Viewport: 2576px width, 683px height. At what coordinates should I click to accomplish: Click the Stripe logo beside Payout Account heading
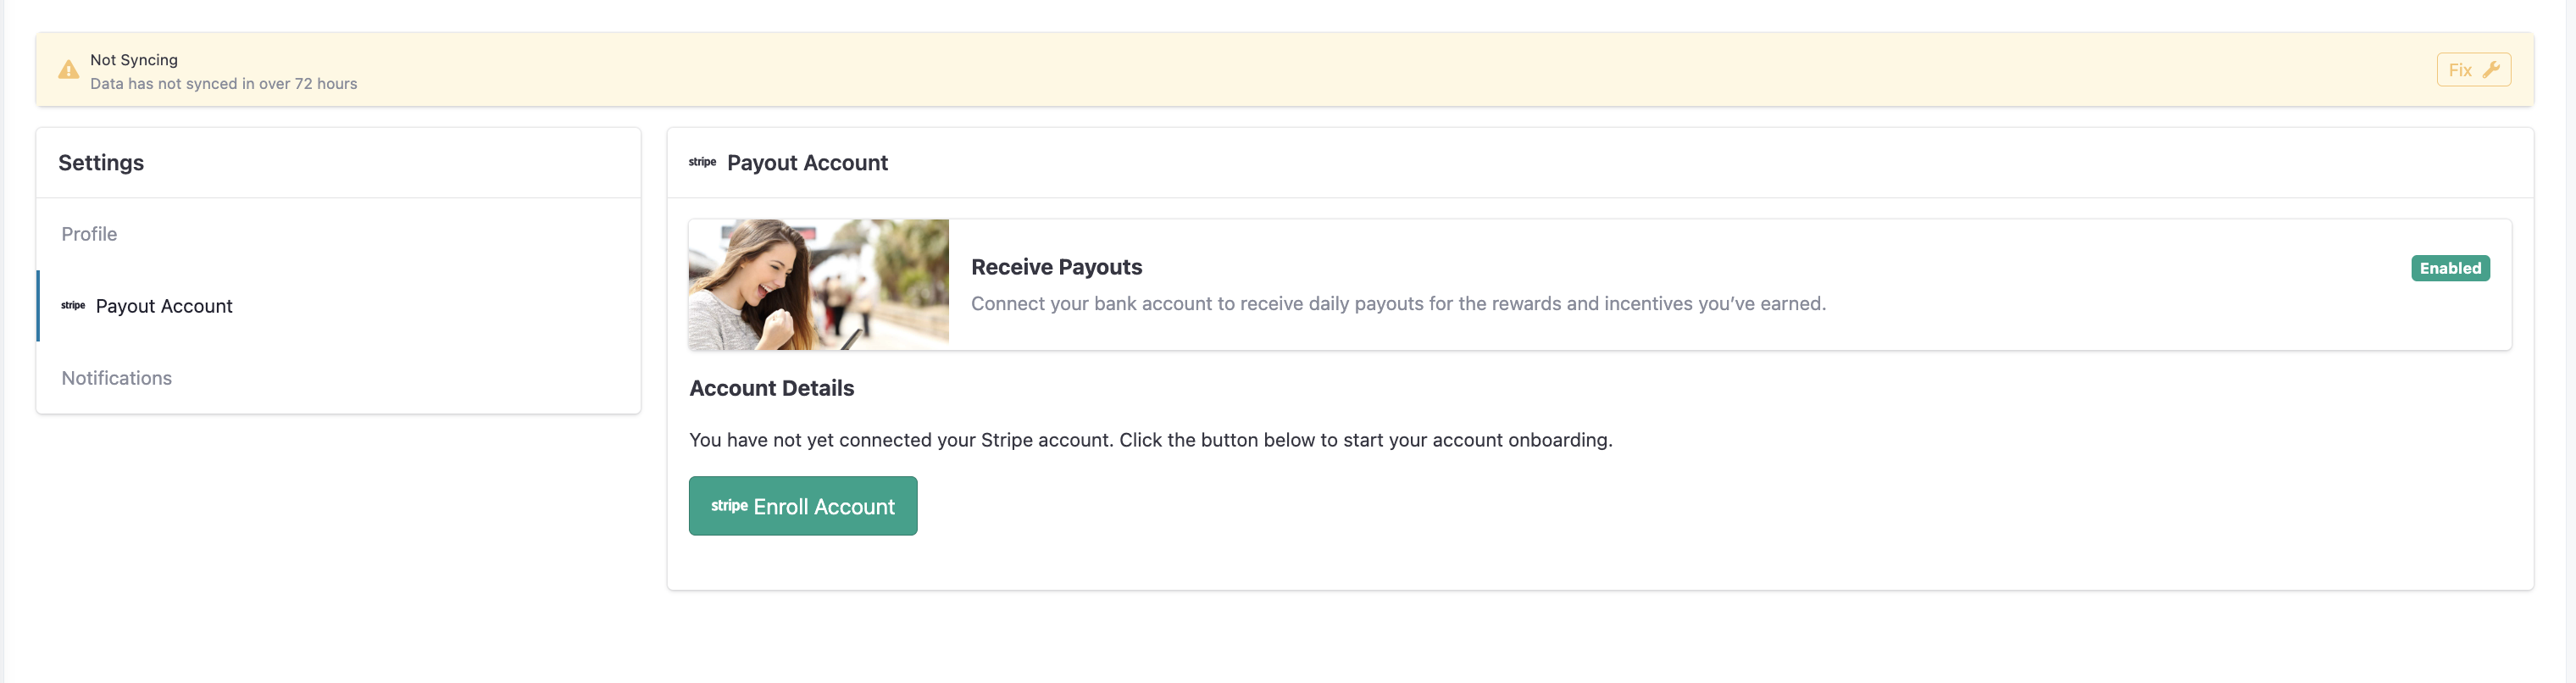click(702, 162)
